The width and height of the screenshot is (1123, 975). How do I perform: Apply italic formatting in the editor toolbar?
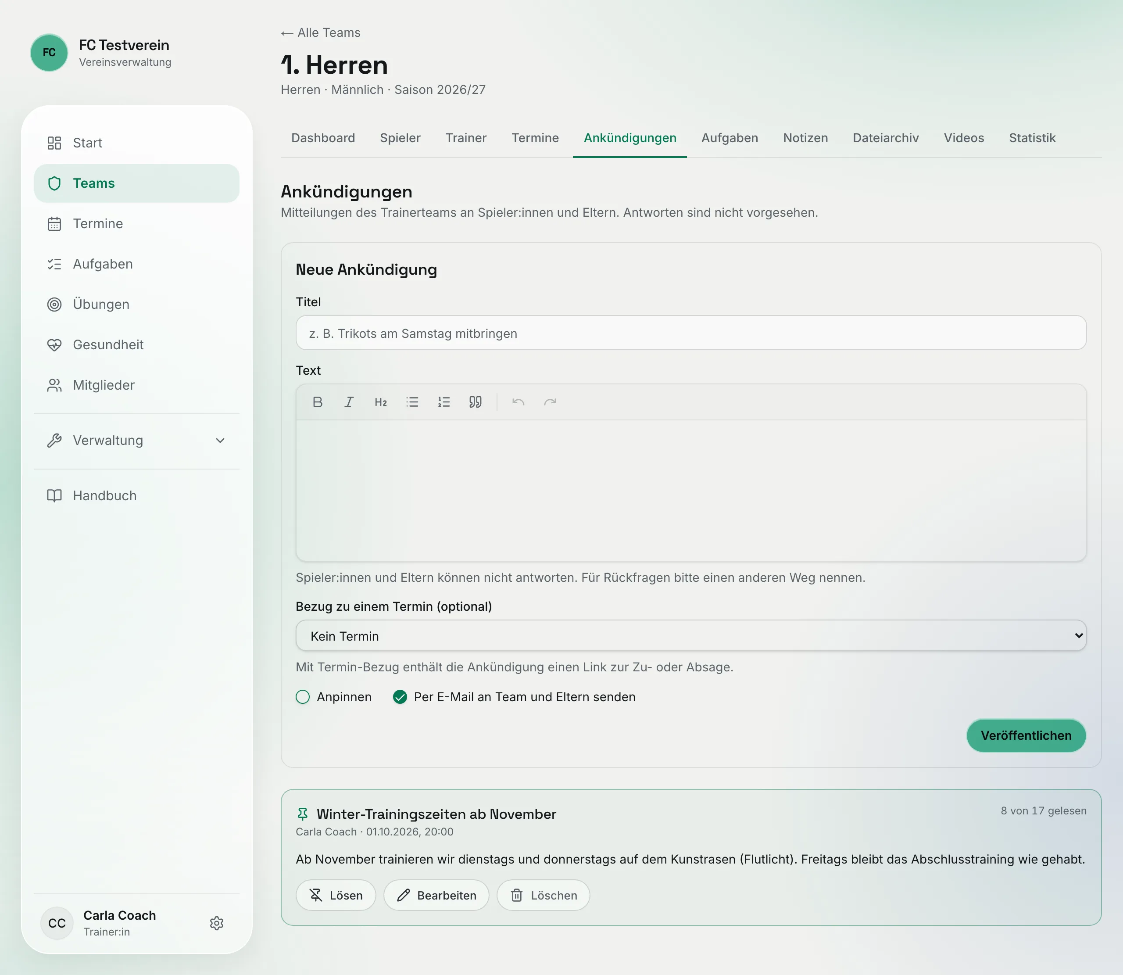(349, 402)
